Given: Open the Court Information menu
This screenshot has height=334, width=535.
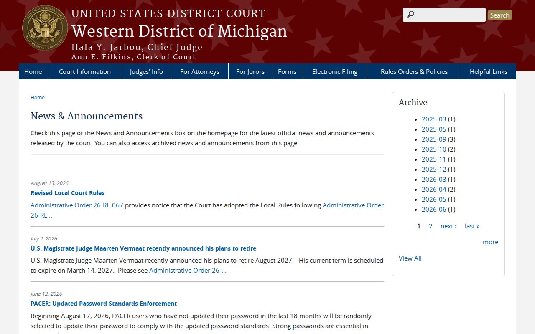Looking at the screenshot, I should [x=85, y=71].
